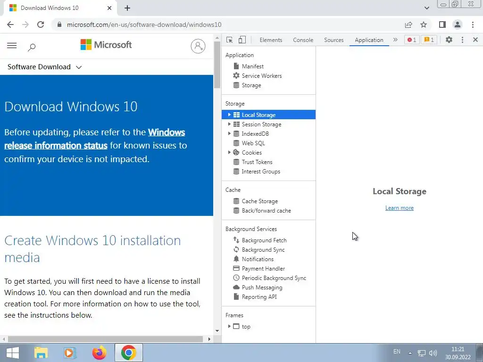Switch to the Elements tab
Image resolution: width=483 pixels, height=362 pixels.
(271, 40)
